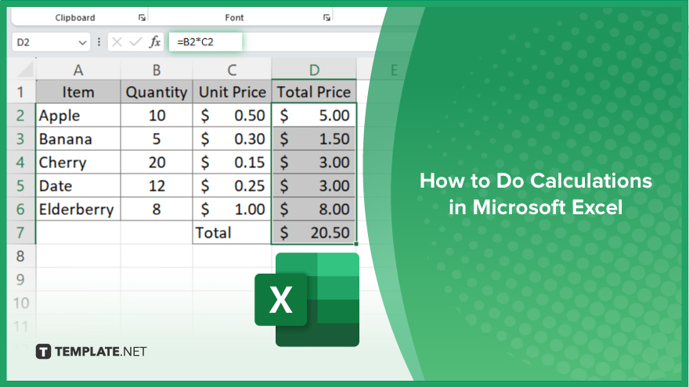Select the grand total cell $20.50
This screenshot has width=689, height=387.
[314, 232]
